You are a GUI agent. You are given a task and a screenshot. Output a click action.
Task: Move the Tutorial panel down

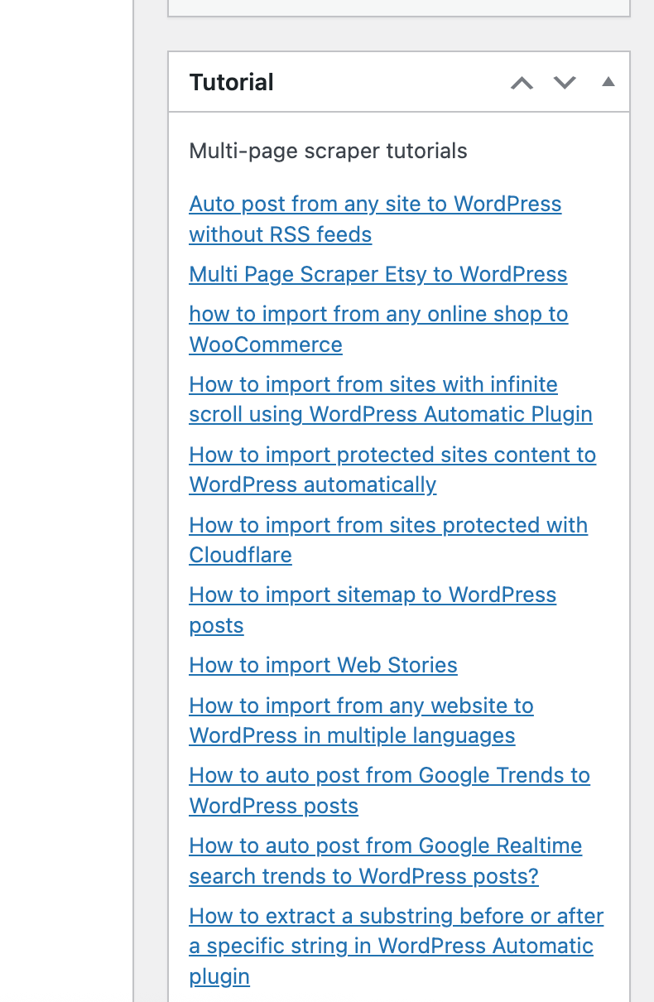565,83
